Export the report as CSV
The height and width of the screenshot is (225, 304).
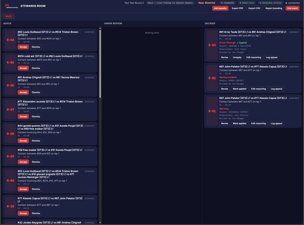(254, 8)
